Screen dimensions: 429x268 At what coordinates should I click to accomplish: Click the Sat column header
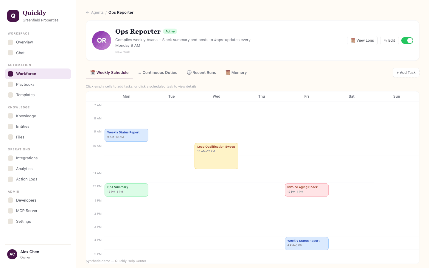(x=352, y=96)
